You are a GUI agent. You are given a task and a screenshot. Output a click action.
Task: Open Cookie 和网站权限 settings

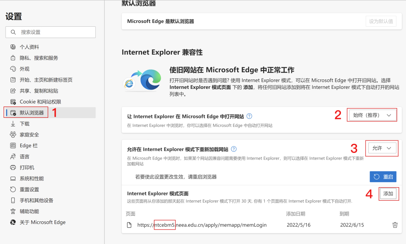[x=39, y=102]
